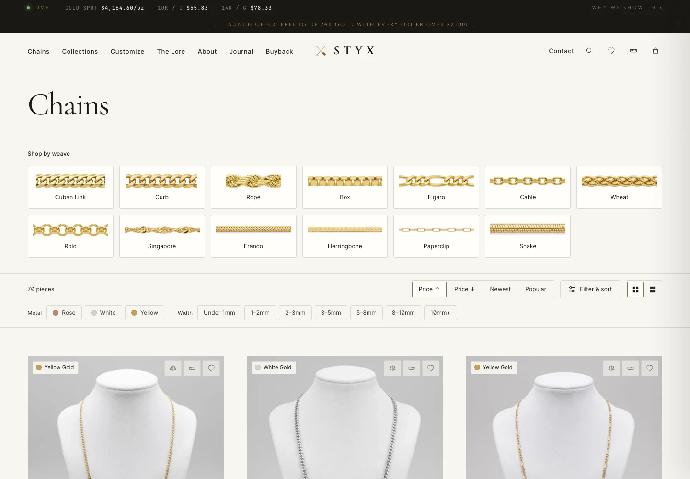Open the ruler size guide in the header
This screenshot has height=479, width=690.
tap(633, 51)
